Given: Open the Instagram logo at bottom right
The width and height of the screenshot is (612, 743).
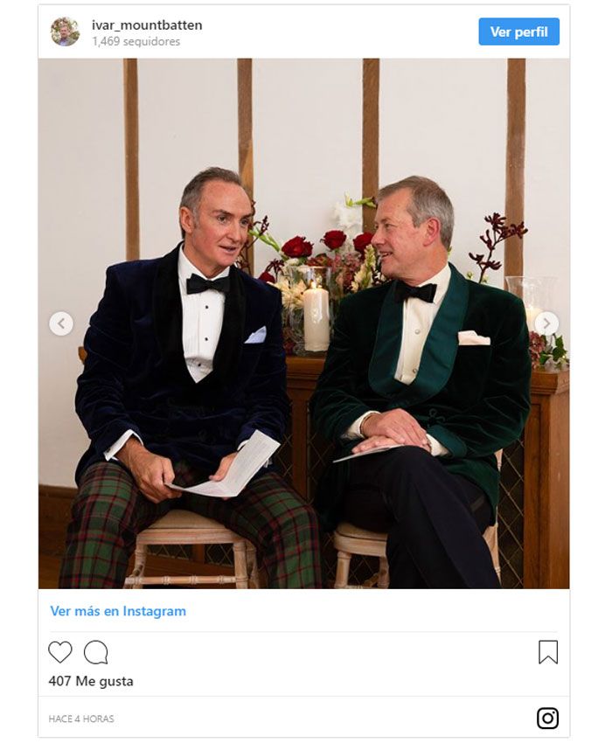Looking at the screenshot, I should click(x=547, y=718).
